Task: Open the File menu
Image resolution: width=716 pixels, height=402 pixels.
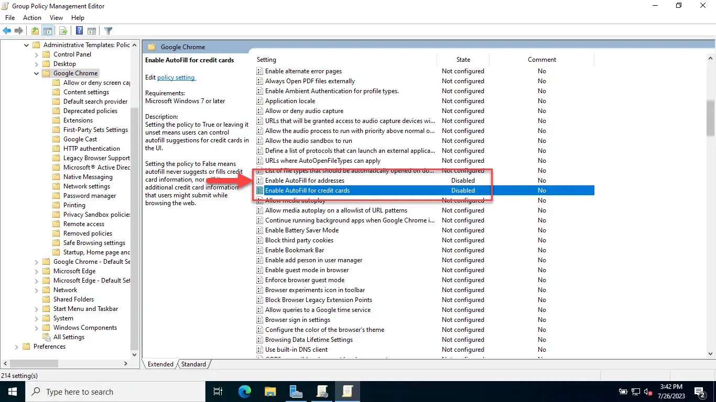Action: coord(10,18)
